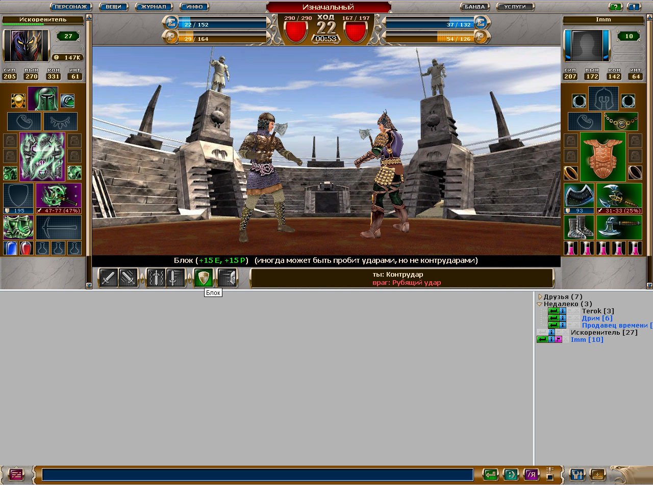The height and width of the screenshot is (485, 653).
Task: Click blue info icon next to Дрим
Action: point(563,318)
